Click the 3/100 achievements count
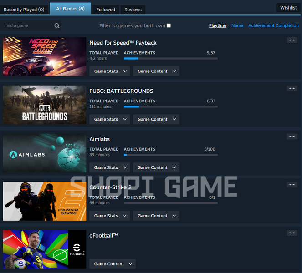The width and height of the screenshot is (302, 273). (210, 149)
